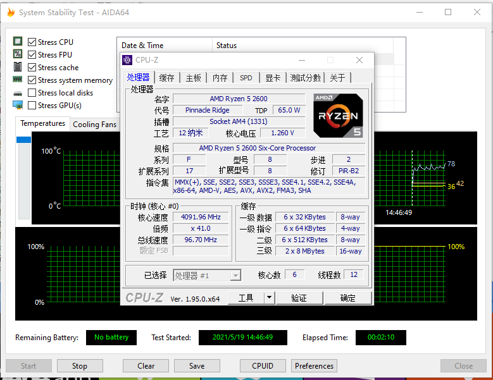Click the Status column header
This screenshot has height=380, width=493.
point(303,46)
